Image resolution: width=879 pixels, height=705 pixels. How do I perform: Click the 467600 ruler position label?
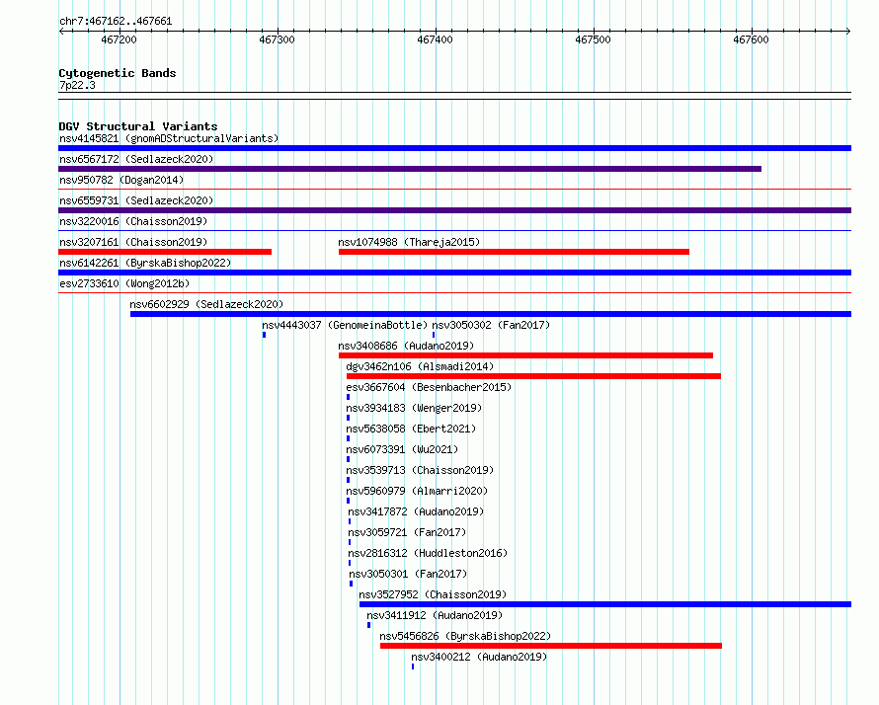[x=752, y=39]
